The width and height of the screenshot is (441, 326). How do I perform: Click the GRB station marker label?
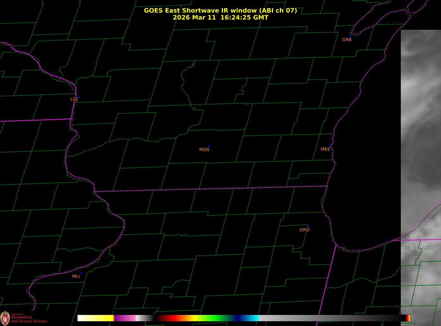click(x=347, y=40)
